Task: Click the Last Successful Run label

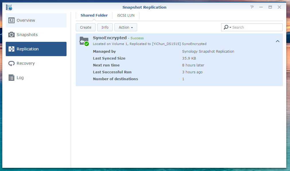Action: [112, 72]
